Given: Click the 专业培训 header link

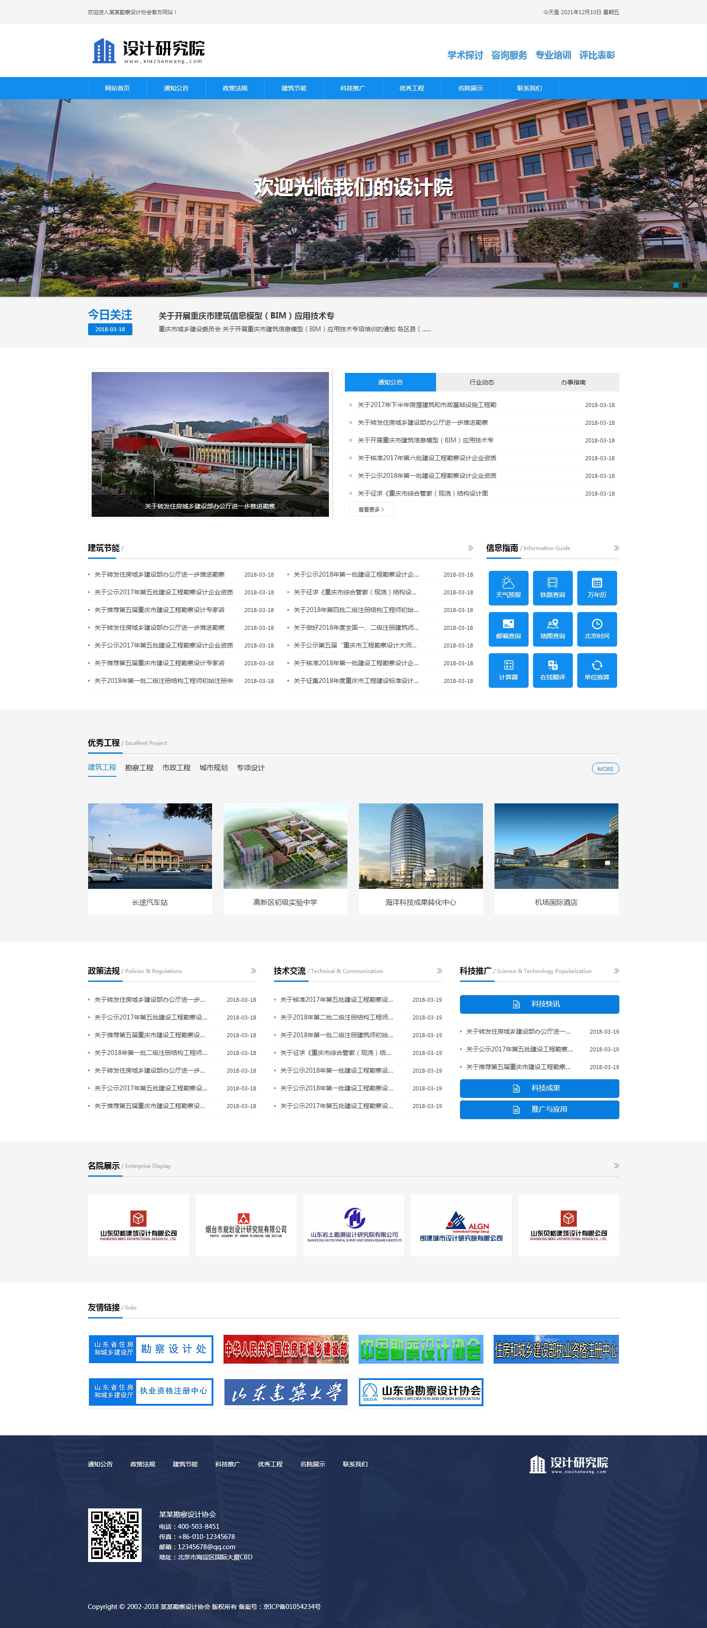Looking at the screenshot, I should pyautogui.click(x=553, y=55).
